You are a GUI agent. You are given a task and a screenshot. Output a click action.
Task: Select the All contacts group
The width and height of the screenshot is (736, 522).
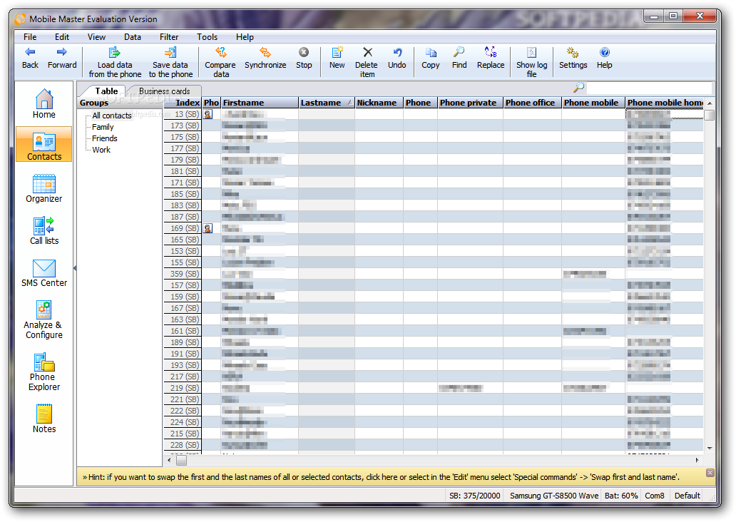(x=112, y=116)
